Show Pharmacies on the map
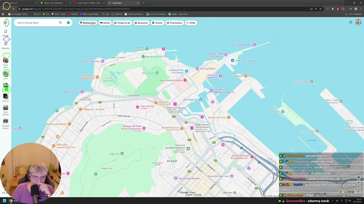 click(x=174, y=23)
